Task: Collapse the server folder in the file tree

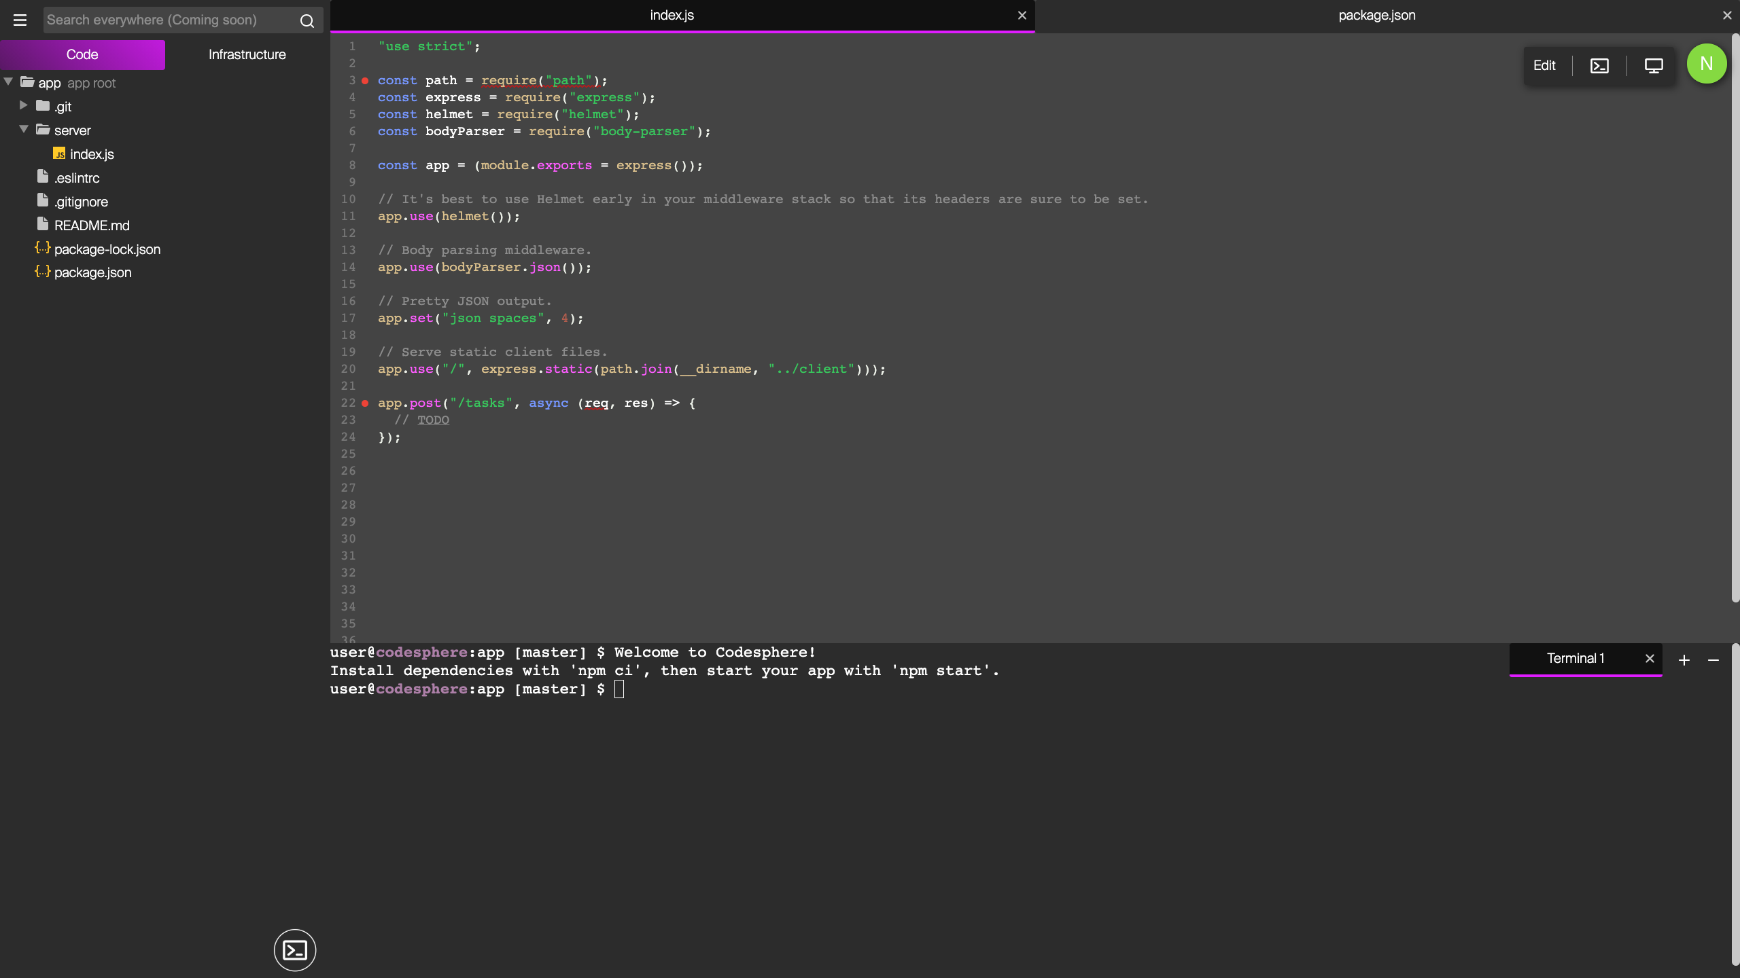Action: [22, 129]
